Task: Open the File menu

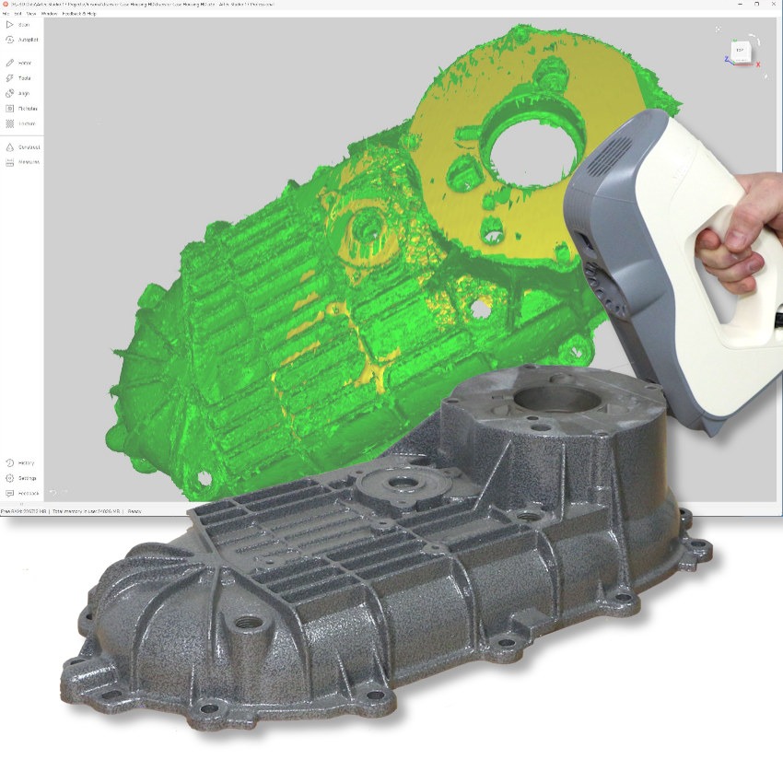Action: point(6,13)
